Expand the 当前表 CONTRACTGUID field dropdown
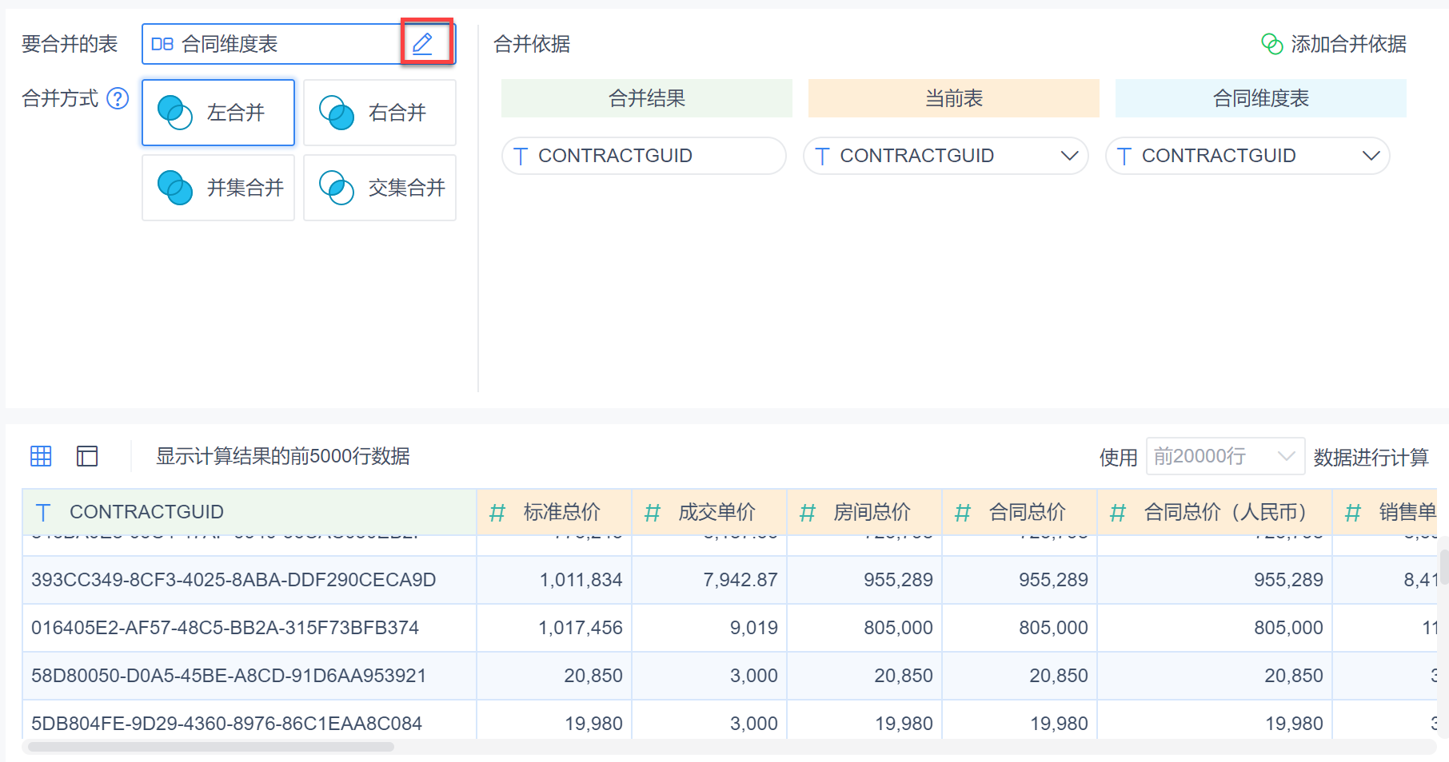The width and height of the screenshot is (1449, 762). 1069,156
